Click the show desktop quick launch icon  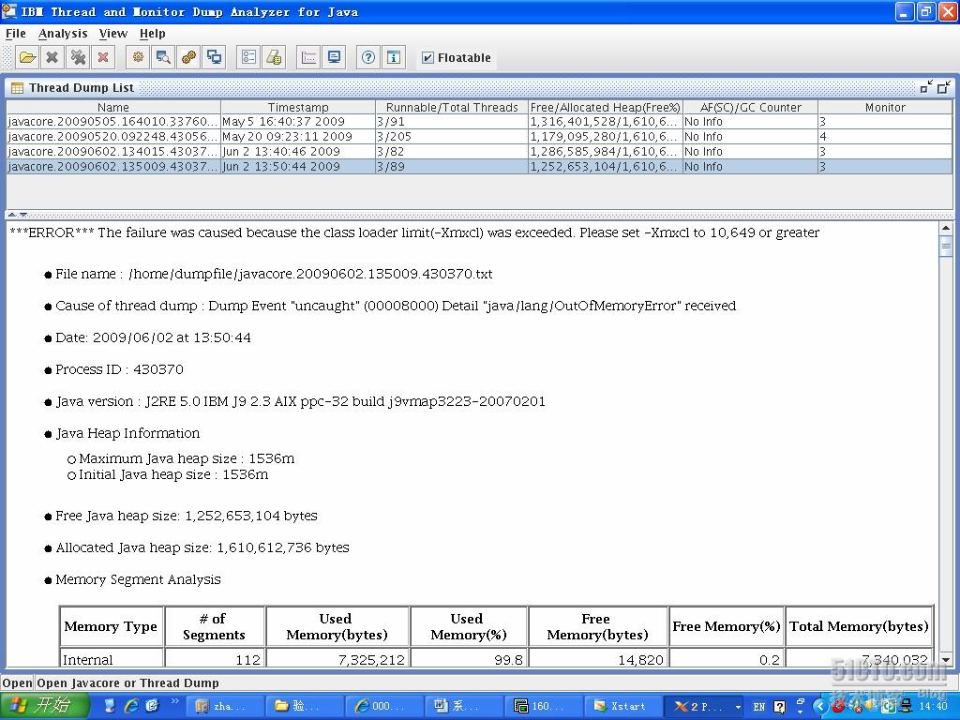[109, 706]
